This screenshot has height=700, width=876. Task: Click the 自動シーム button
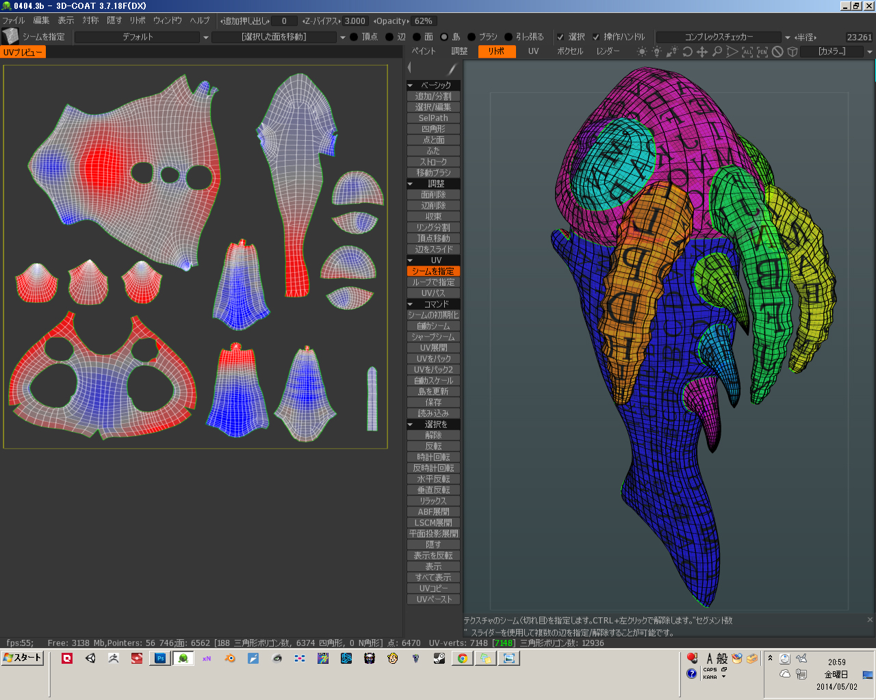[x=433, y=326]
